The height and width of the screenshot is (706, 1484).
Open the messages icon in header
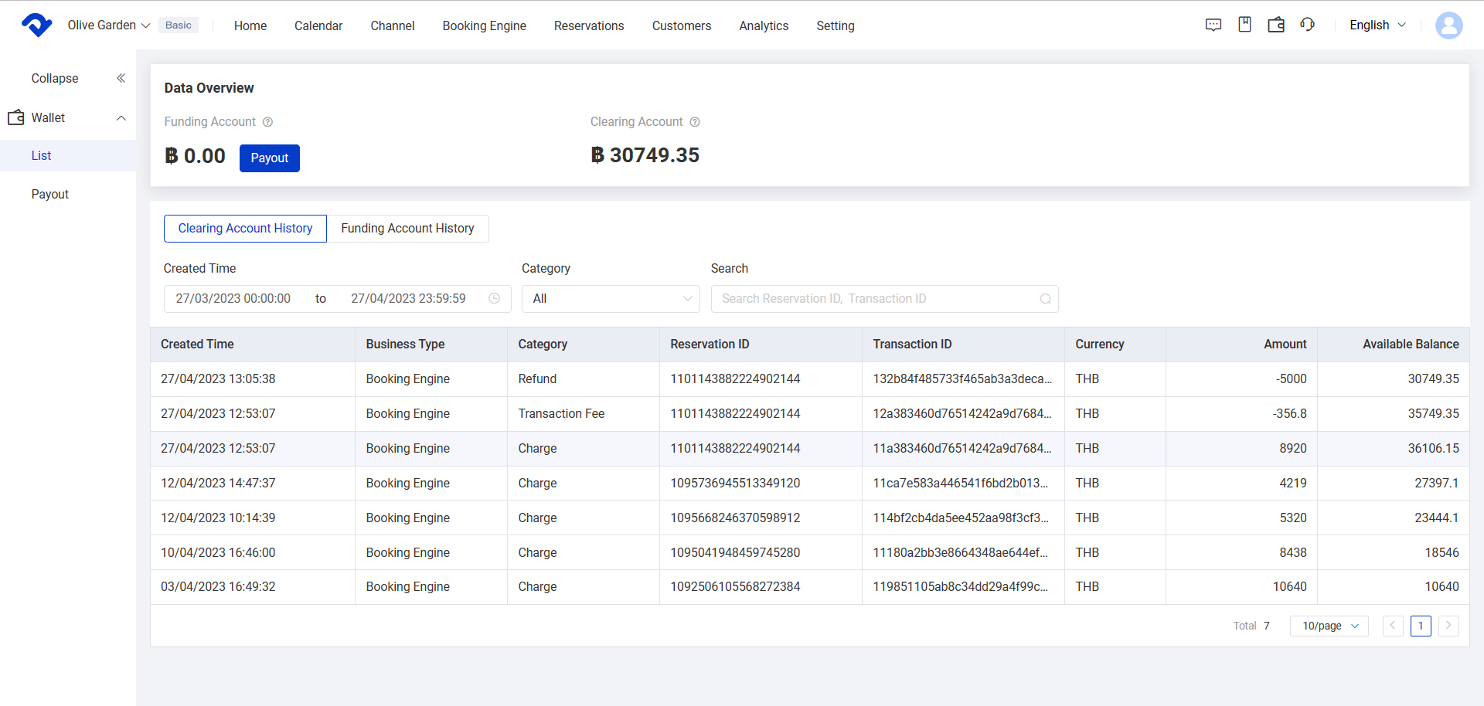(1213, 25)
